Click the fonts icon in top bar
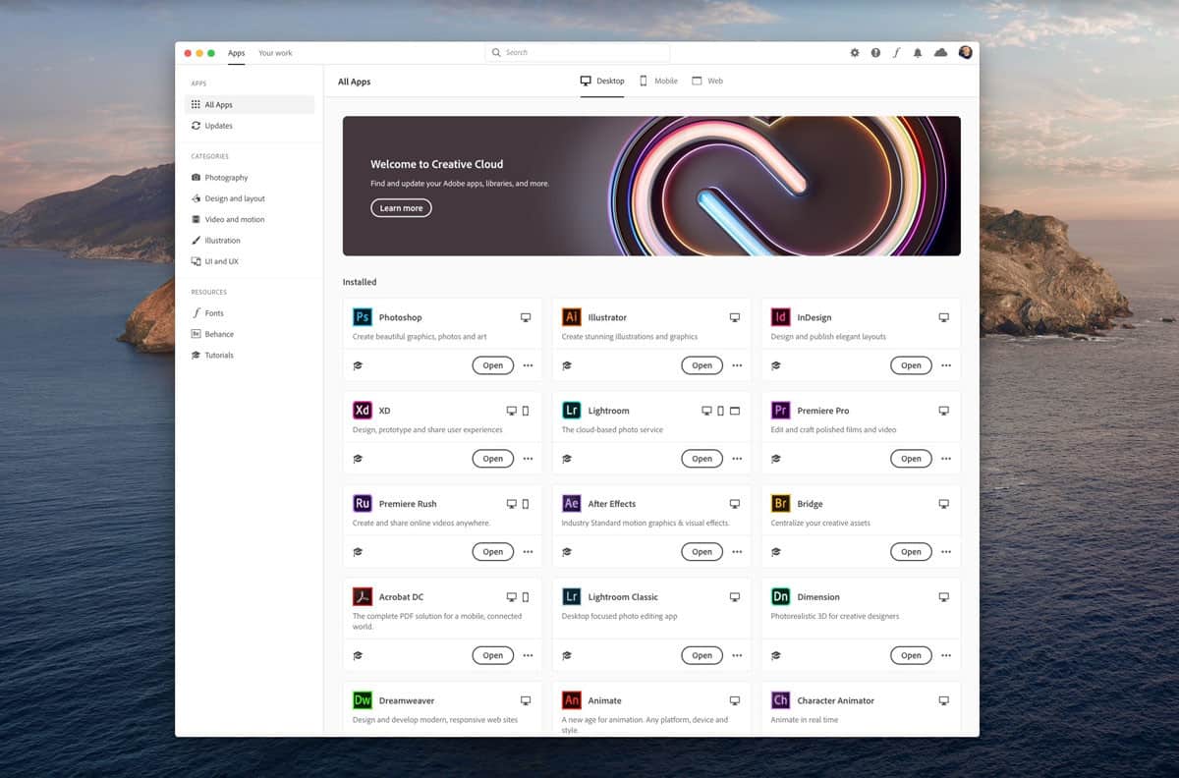 pyautogui.click(x=896, y=53)
